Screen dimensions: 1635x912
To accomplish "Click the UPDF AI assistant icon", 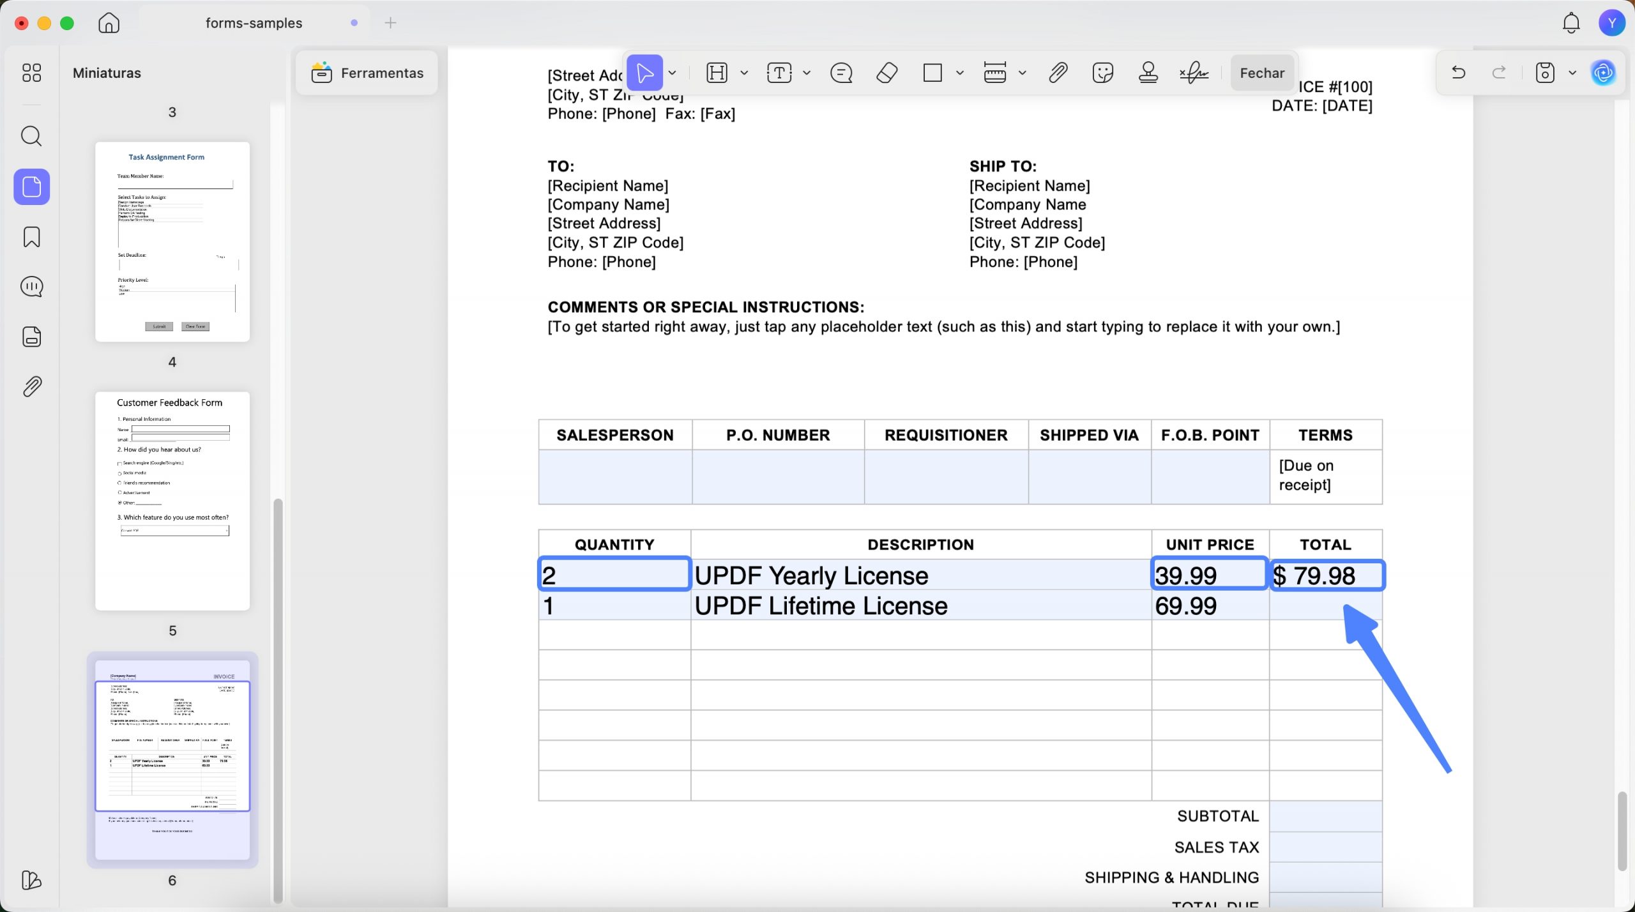I will pyautogui.click(x=1603, y=73).
